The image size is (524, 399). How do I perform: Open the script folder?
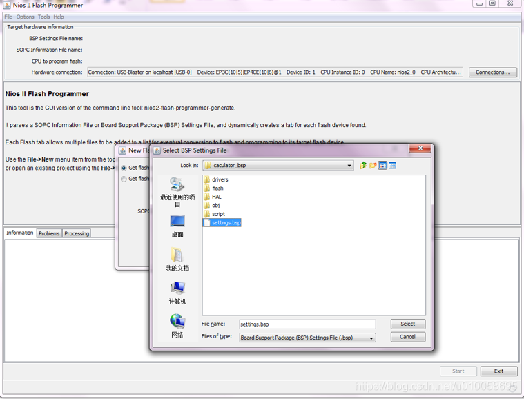(214, 214)
